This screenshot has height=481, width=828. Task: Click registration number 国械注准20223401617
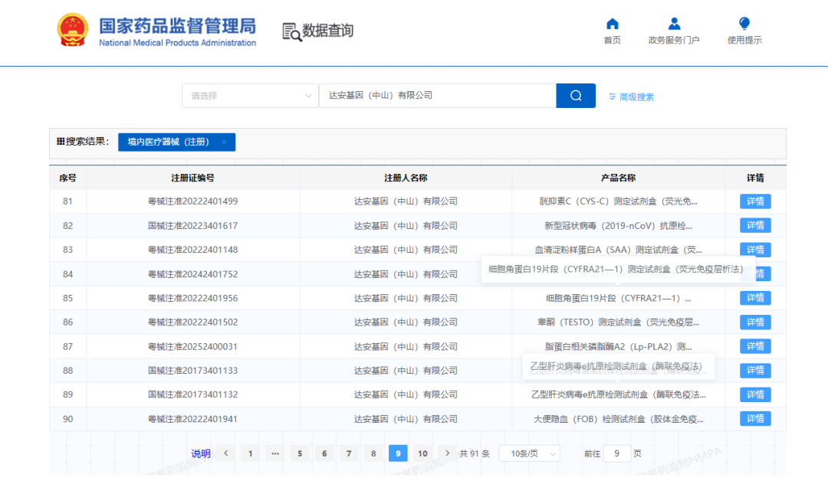coord(192,226)
